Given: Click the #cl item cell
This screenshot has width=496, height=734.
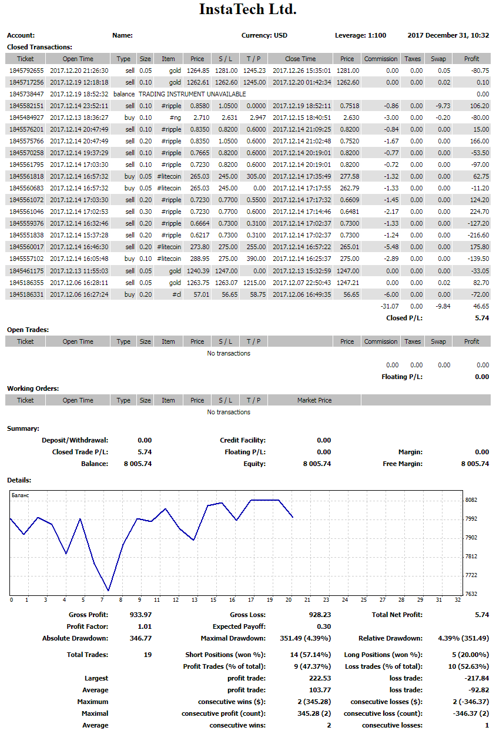Looking at the screenshot, I should point(176,294).
